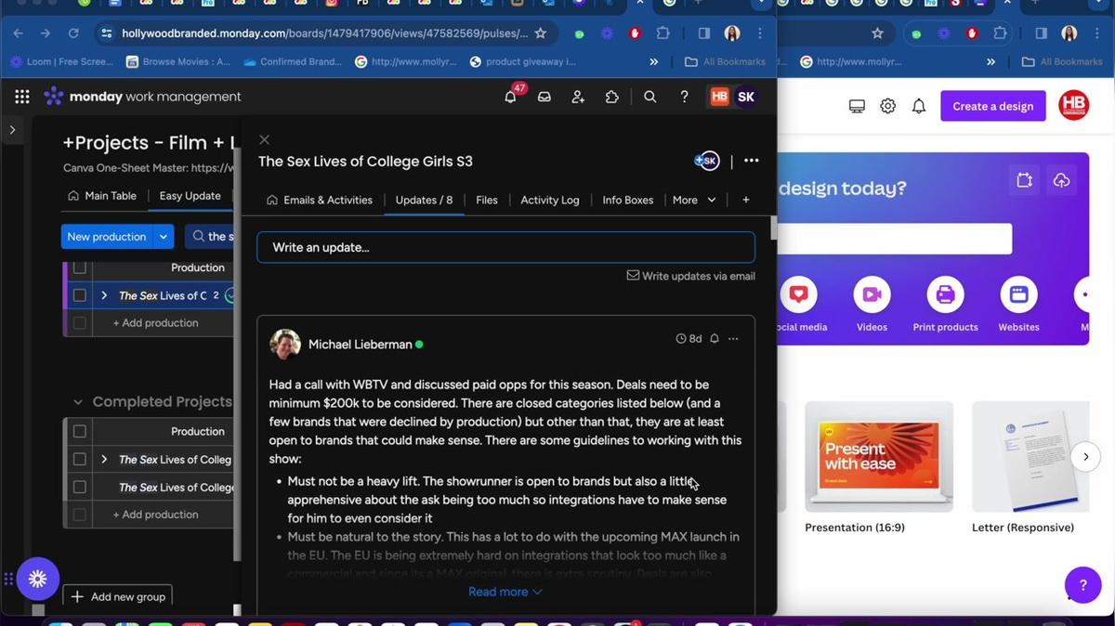Open the floating purple gear widget
The image size is (1115, 626).
pyautogui.click(x=37, y=579)
